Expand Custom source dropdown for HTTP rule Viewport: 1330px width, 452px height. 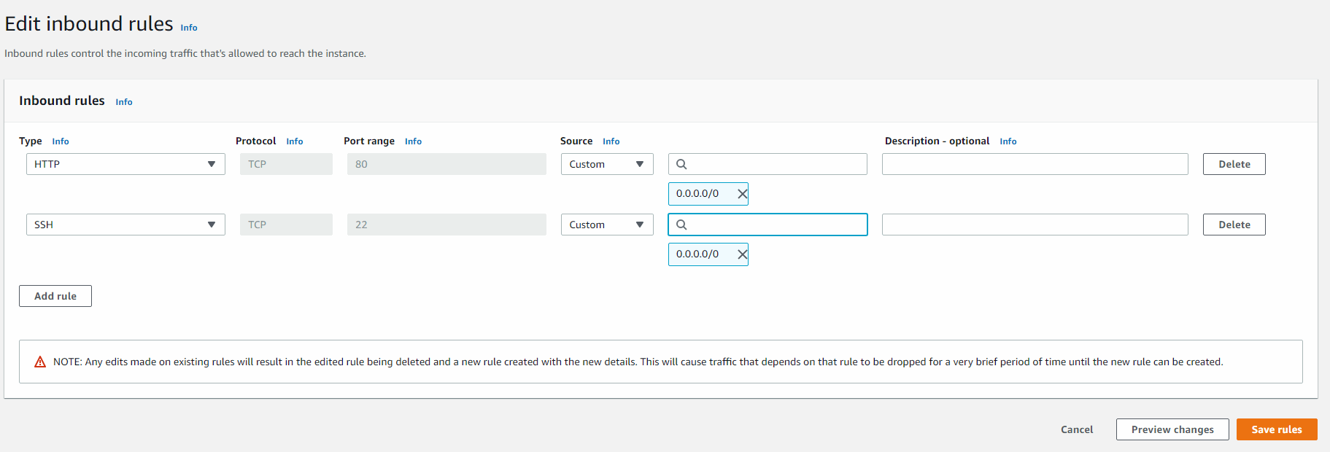point(606,164)
